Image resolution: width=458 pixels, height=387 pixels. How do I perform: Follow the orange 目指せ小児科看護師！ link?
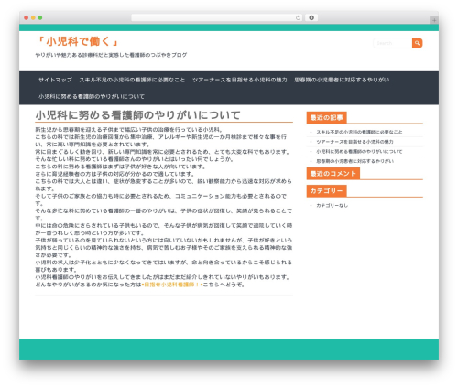(172, 285)
